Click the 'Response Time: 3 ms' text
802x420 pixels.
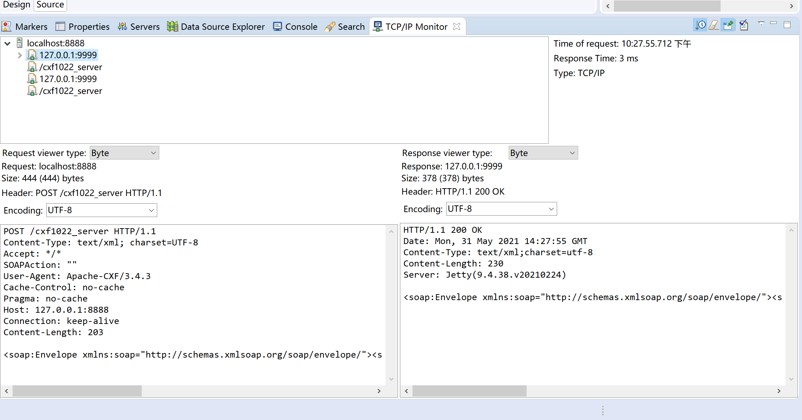596,58
